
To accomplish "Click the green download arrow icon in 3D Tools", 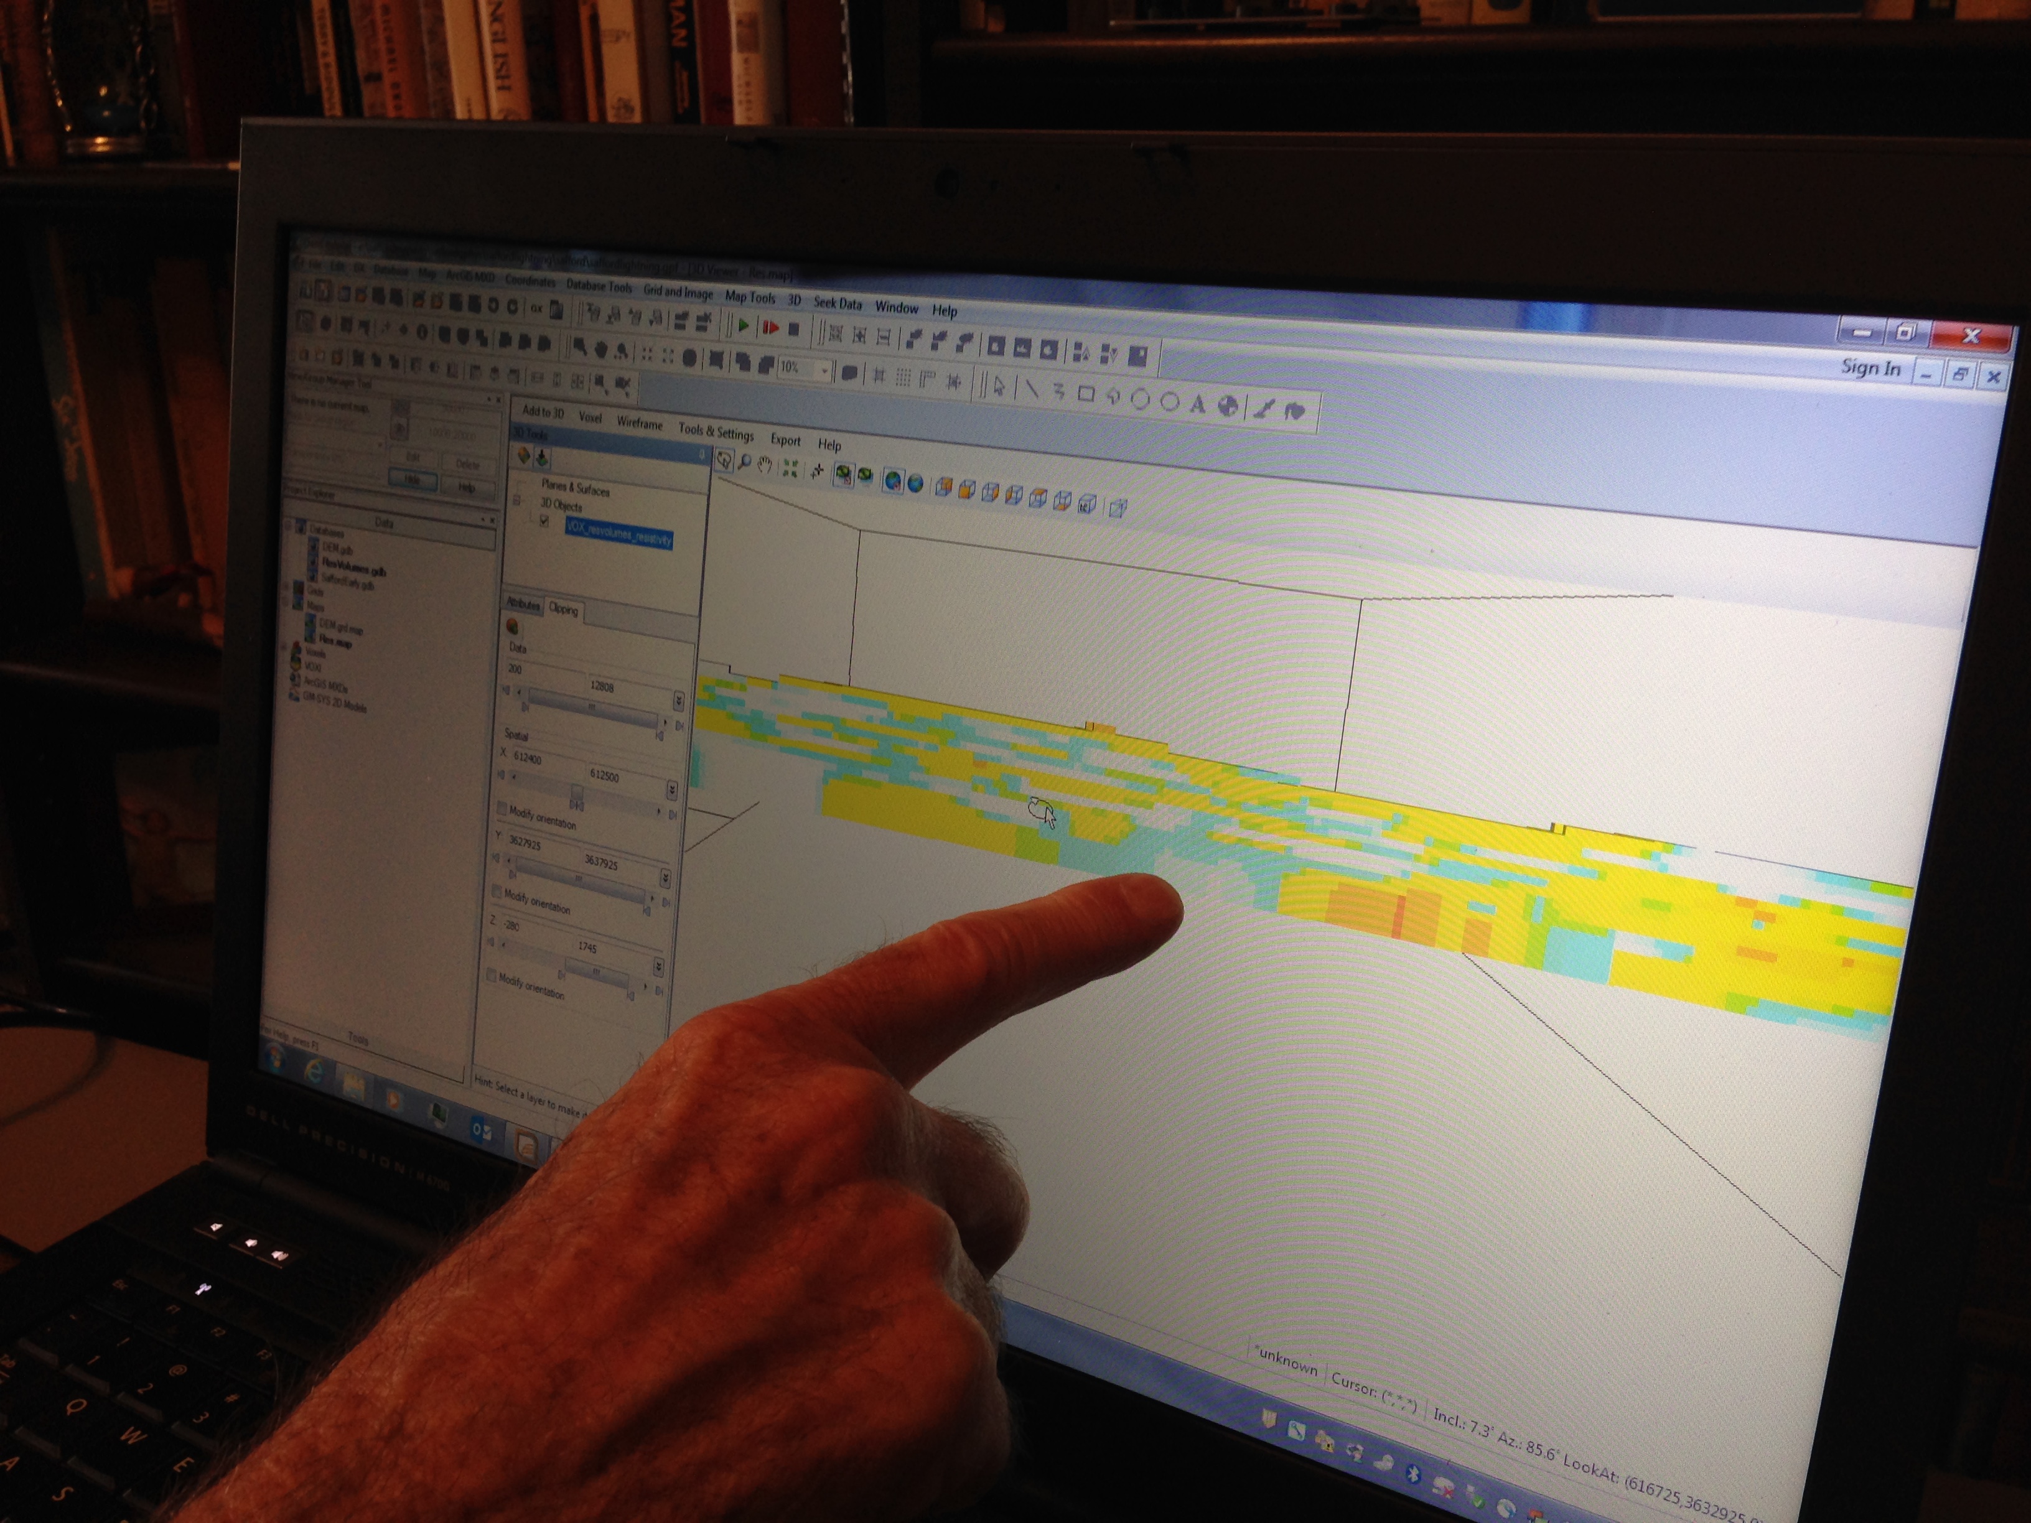I will pos(542,457).
